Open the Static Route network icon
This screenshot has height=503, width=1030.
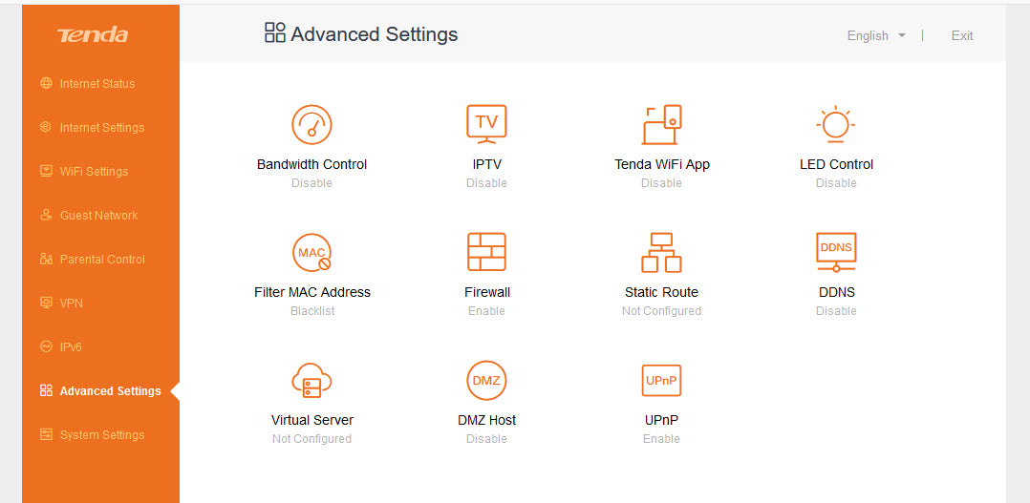tap(661, 253)
